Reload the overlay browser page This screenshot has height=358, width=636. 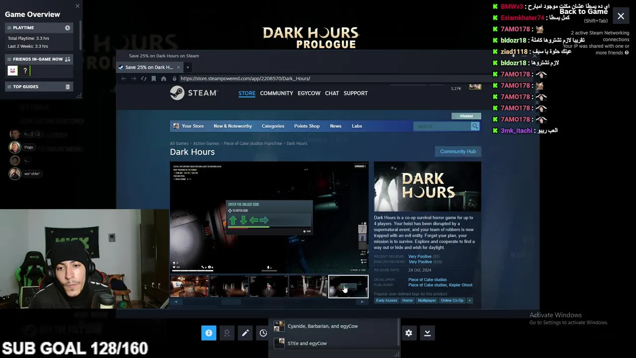click(144, 79)
